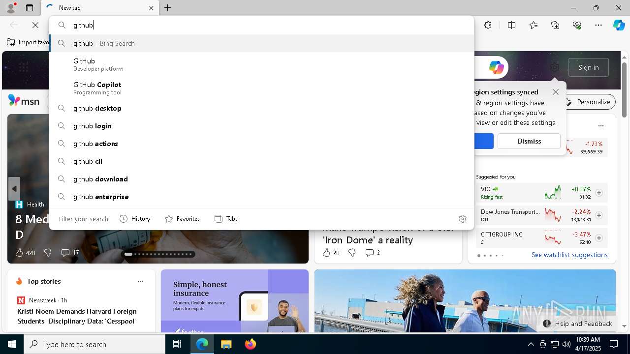The image size is (630, 354).
Task: Open See watchlist suggestions link
Action: tap(569, 255)
